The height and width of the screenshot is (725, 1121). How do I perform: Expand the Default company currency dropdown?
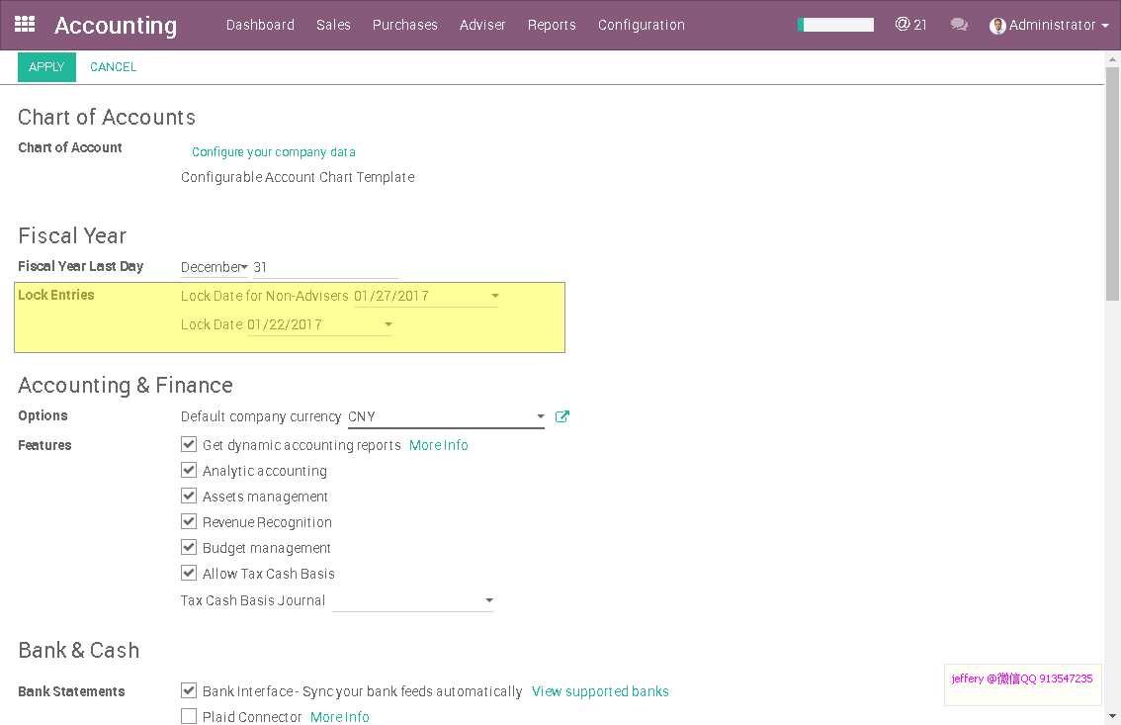coord(541,416)
